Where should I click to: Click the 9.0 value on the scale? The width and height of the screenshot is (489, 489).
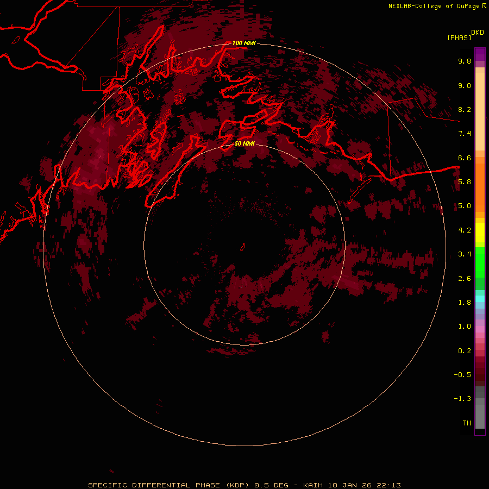coord(465,85)
